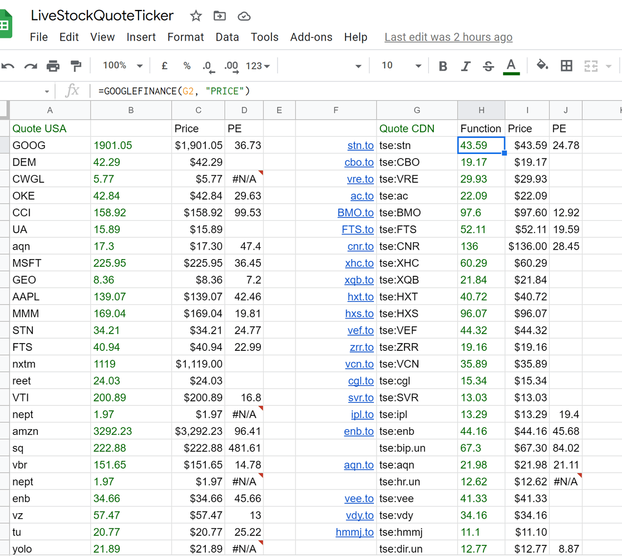Click the document title LiveStockQuoteTicker

(x=102, y=16)
